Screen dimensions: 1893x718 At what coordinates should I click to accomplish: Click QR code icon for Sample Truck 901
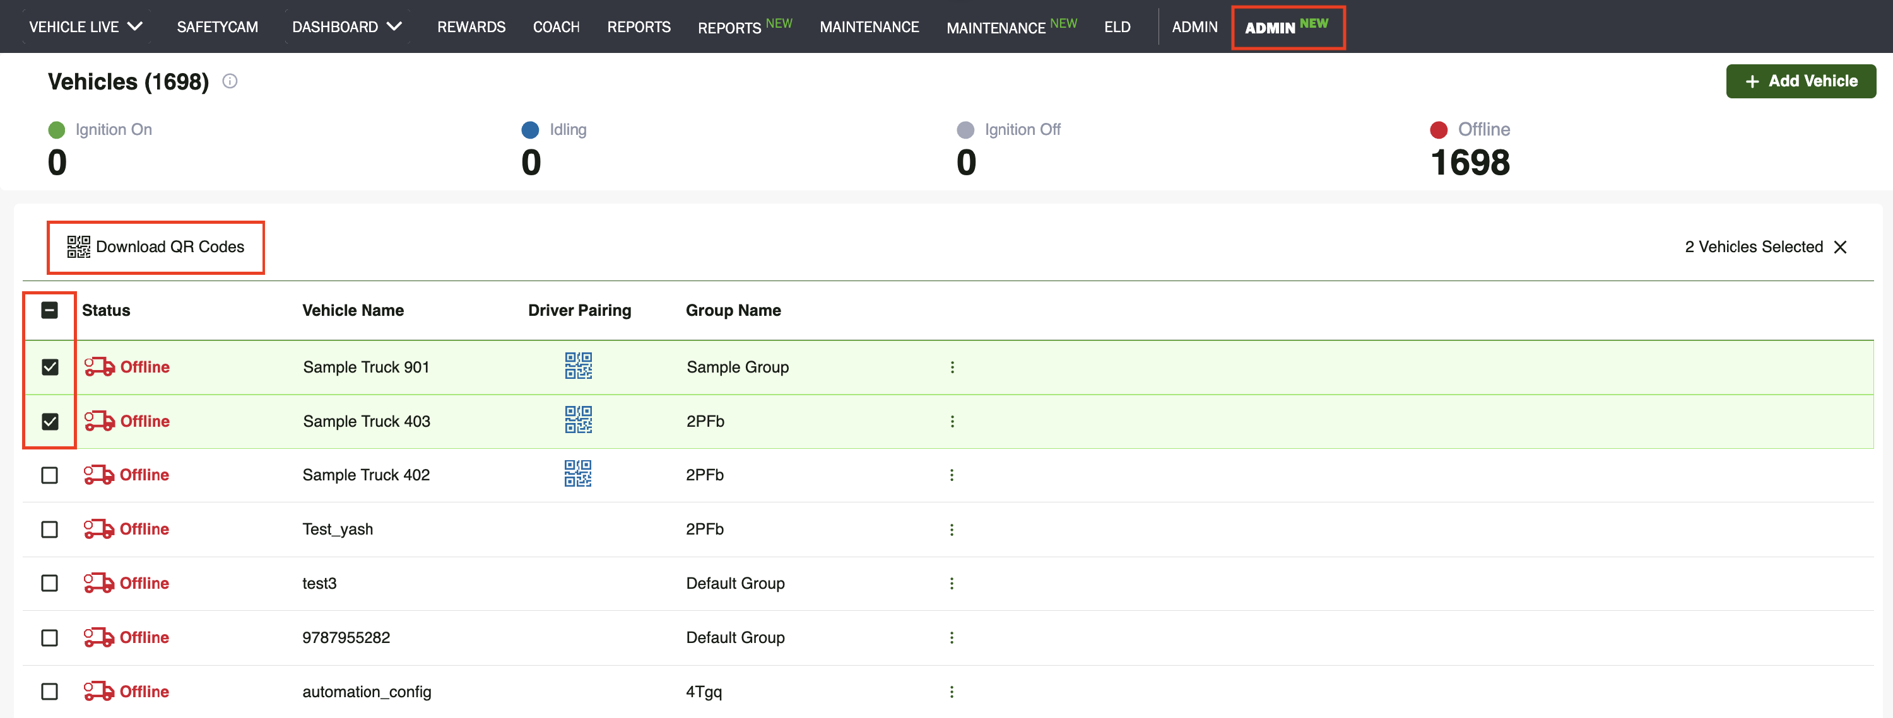[579, 366]
